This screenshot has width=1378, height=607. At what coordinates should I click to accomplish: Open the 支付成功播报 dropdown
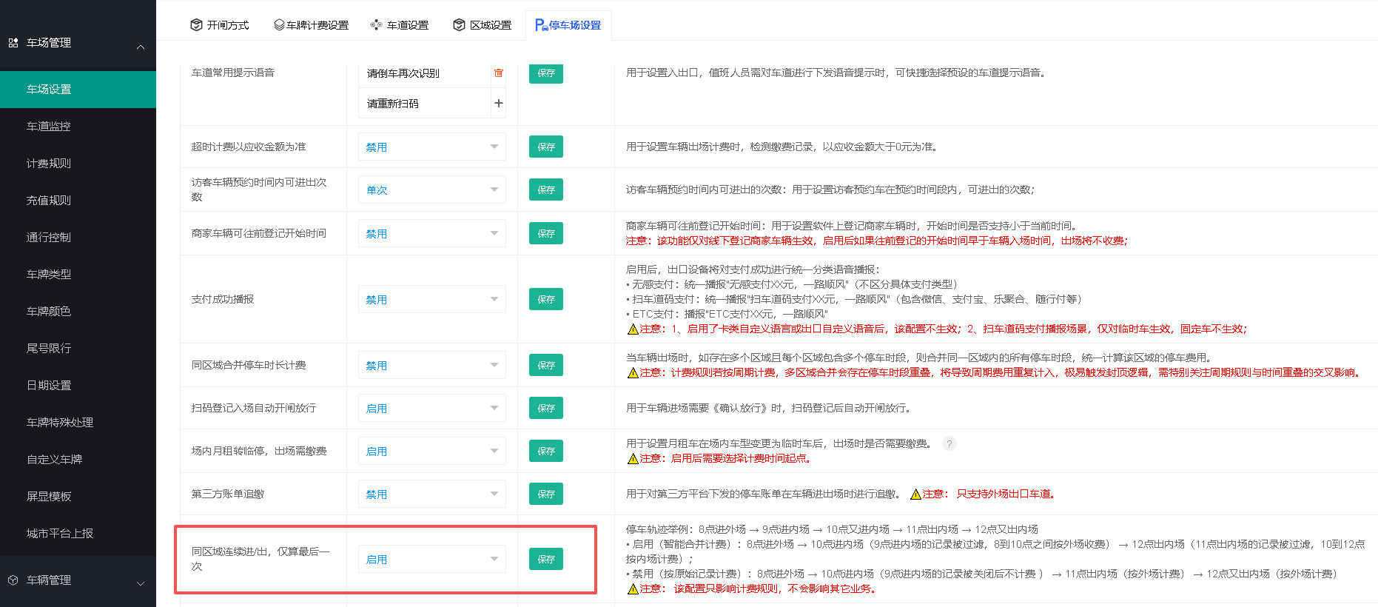point(432,299)
